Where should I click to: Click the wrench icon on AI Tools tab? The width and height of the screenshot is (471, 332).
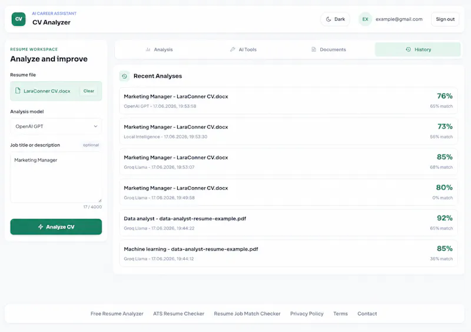tap(233, 49)
